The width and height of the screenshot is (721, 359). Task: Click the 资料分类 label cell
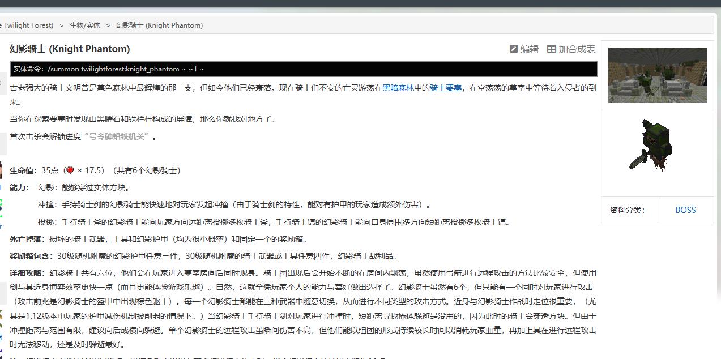click(x=627, y=210)
